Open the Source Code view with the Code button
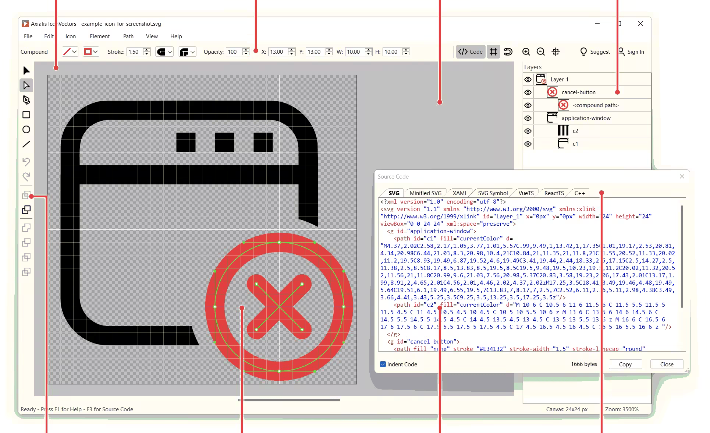This screenshot has width=710, height=433. (x=471, y=52)
